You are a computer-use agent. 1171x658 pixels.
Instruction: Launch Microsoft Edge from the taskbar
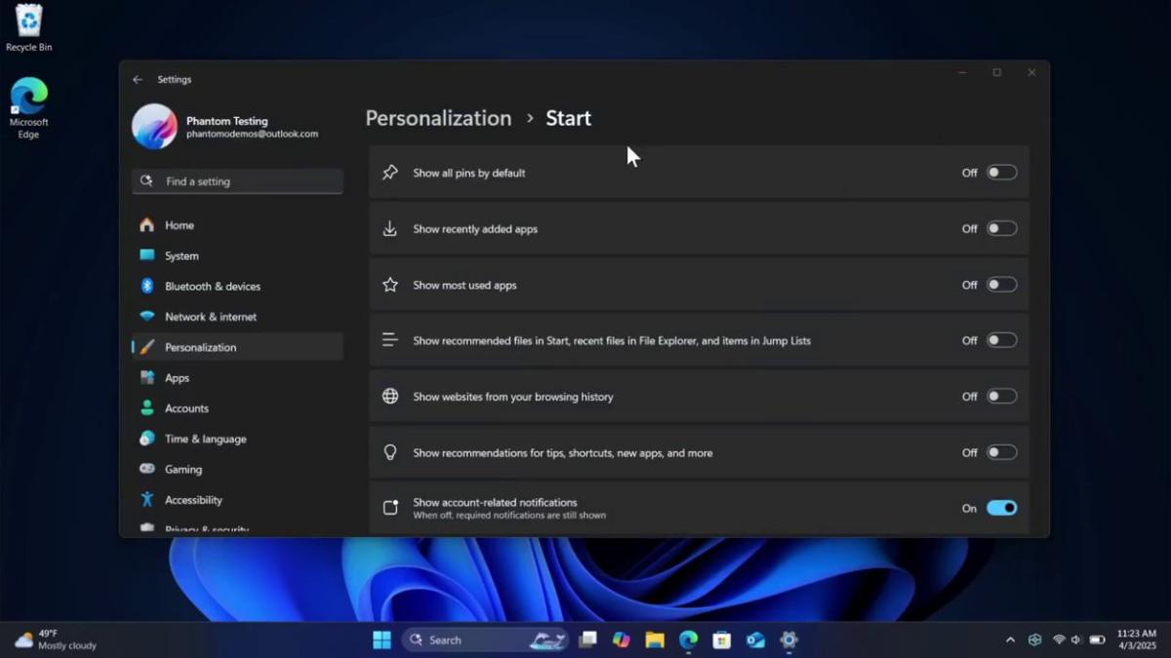(x=688, y=639)
